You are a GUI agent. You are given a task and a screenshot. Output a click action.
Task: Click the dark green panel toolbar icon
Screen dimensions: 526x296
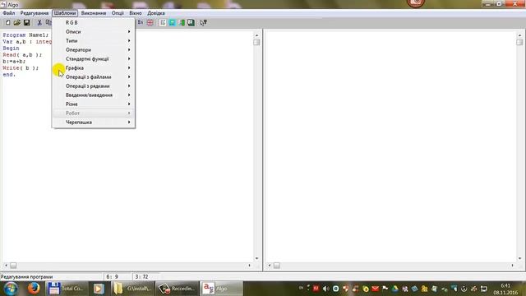pyautogui.click(x=191, y=22)
